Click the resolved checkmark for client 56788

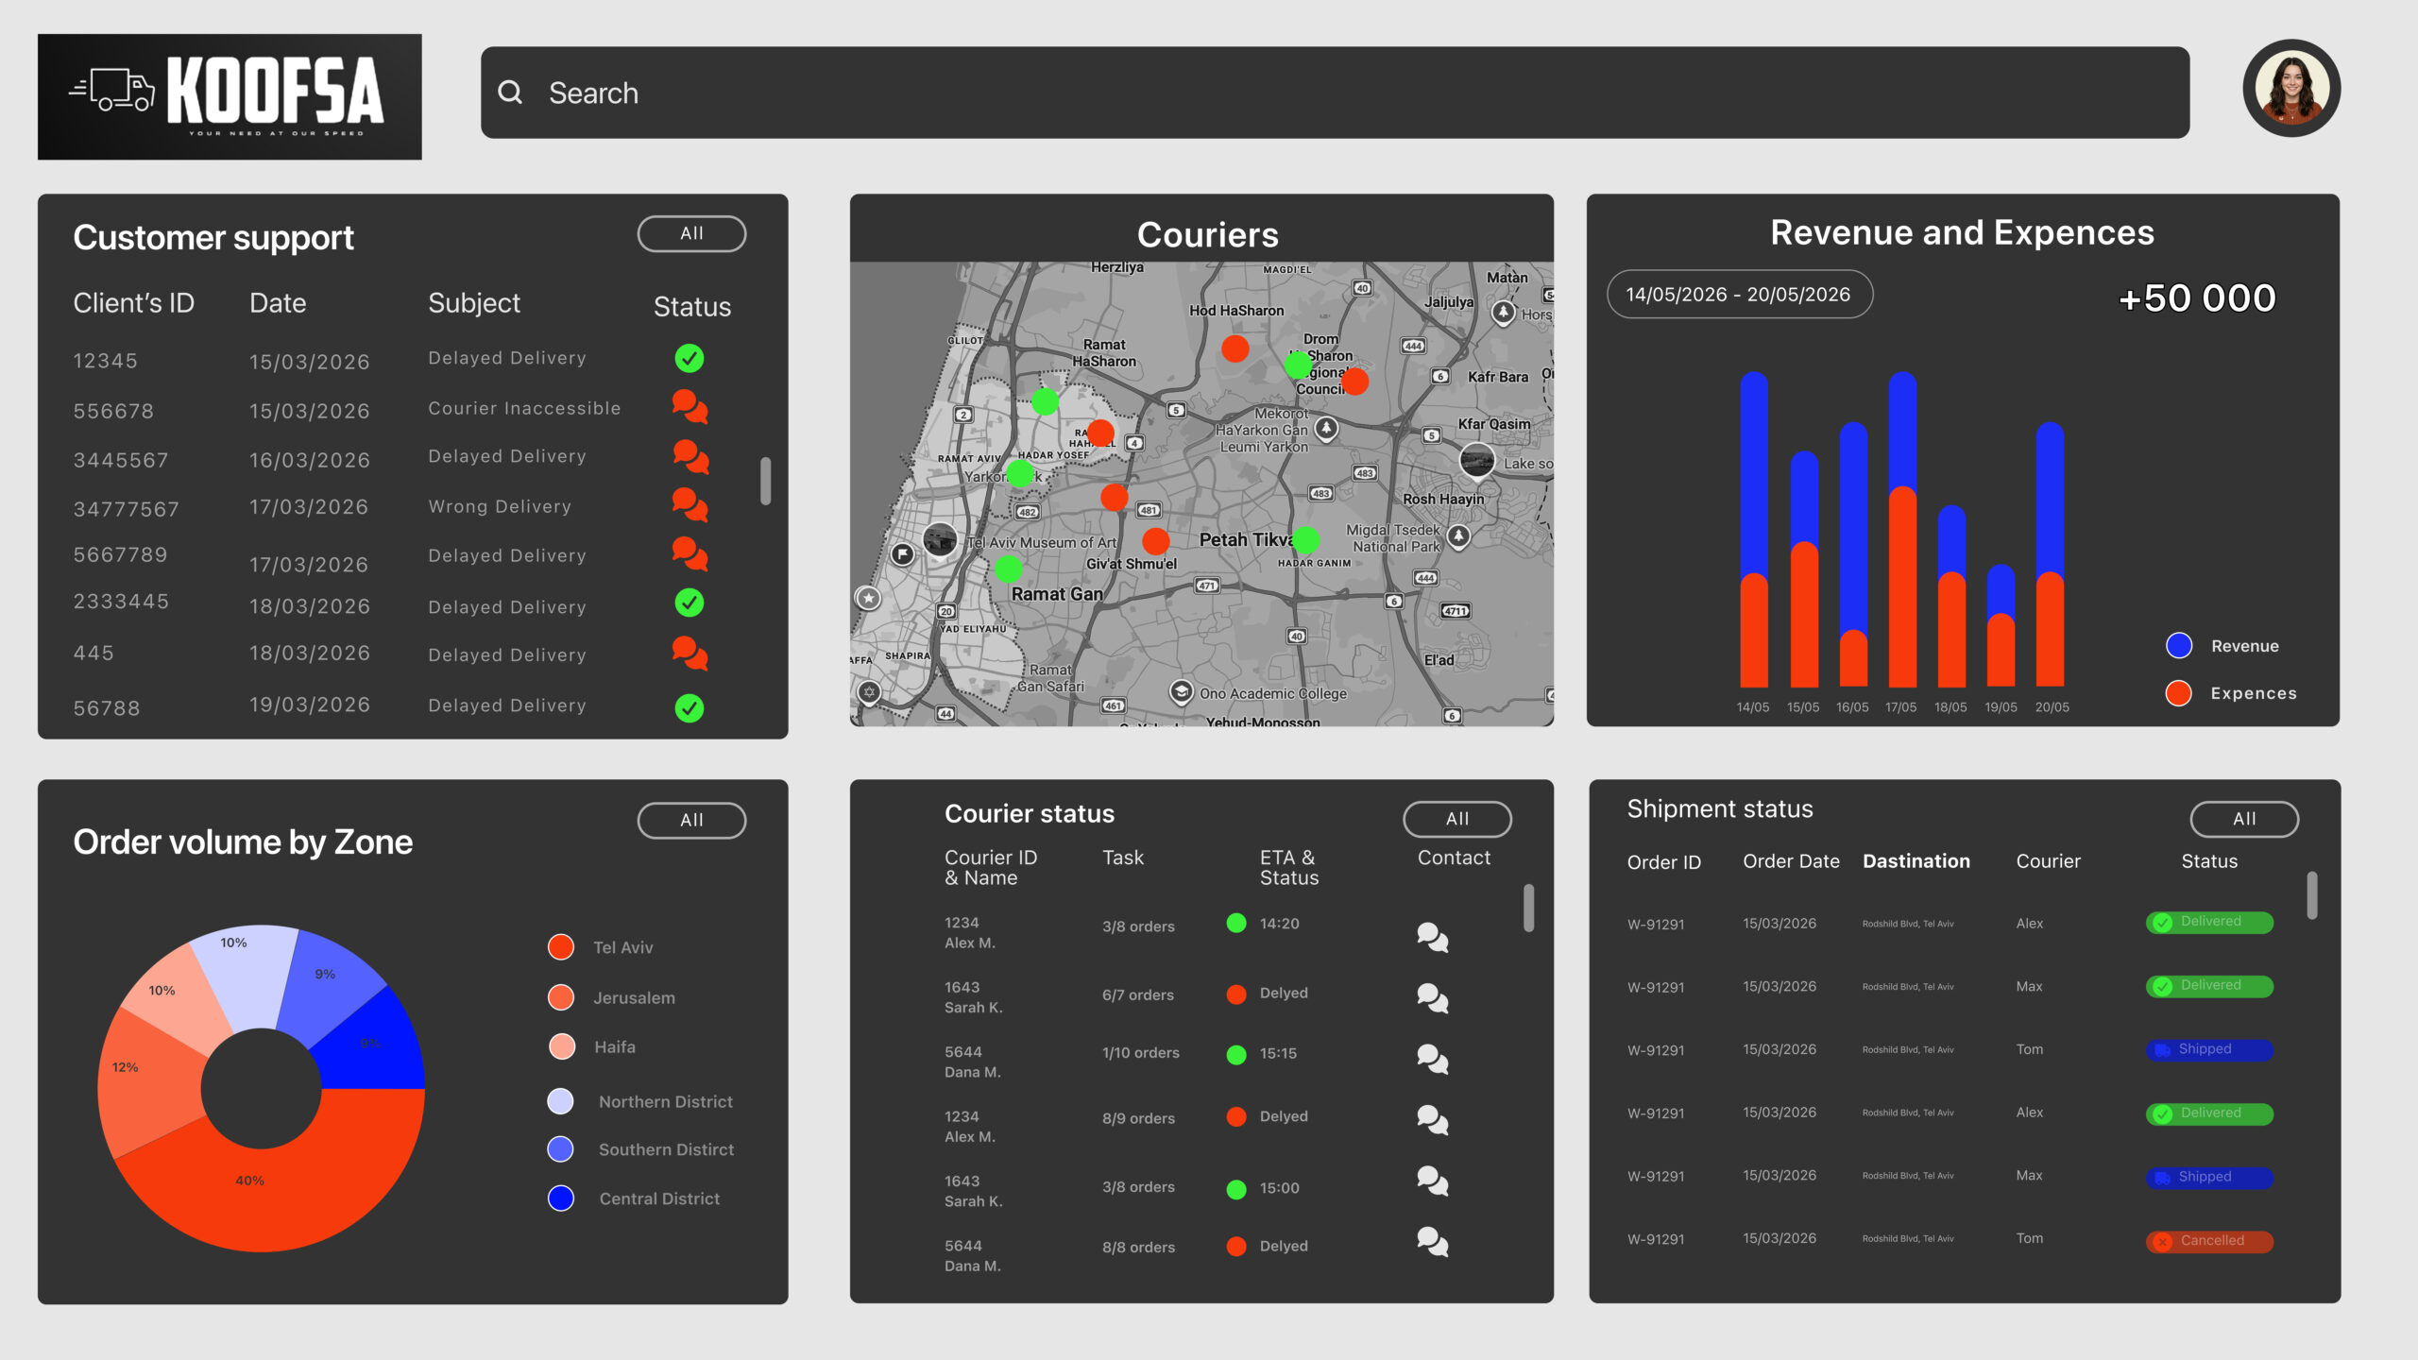click(x=690, y=707)
